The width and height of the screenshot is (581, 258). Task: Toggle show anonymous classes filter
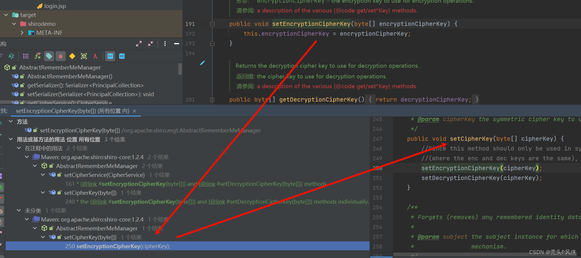click(x=84, y=56)
